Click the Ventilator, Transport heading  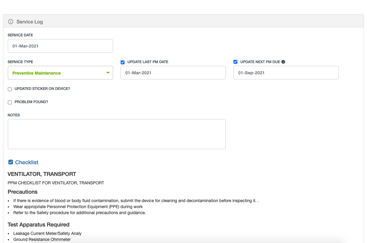tap(42, 174)
